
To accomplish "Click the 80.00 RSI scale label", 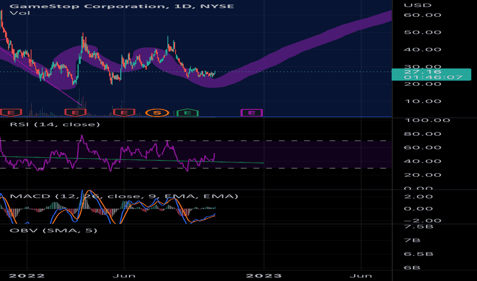I will (x=422, y=134).
